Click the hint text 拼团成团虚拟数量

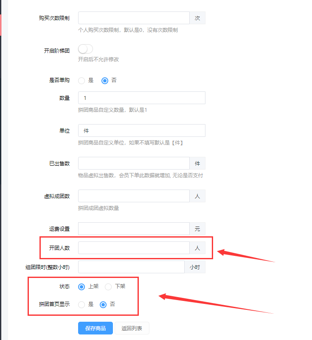point(98,208)
